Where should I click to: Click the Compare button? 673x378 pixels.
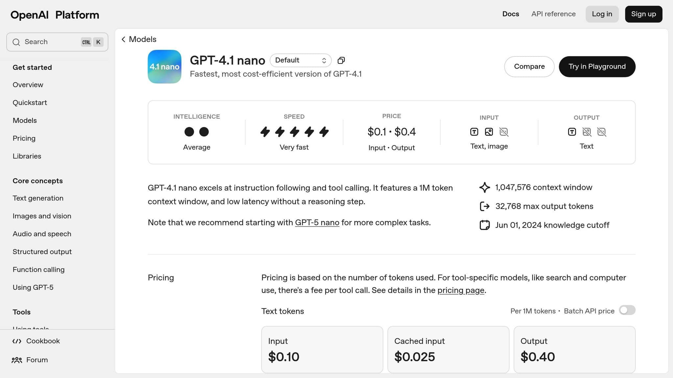point(529,67)
